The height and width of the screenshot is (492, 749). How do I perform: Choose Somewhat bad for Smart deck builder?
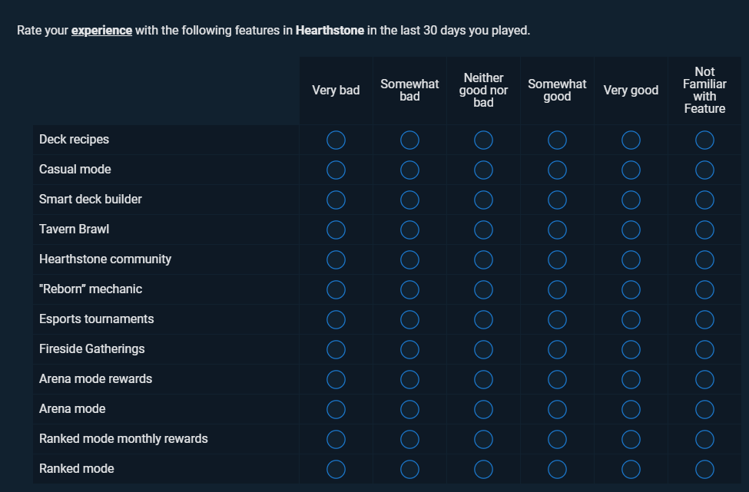tap(409, 200)
